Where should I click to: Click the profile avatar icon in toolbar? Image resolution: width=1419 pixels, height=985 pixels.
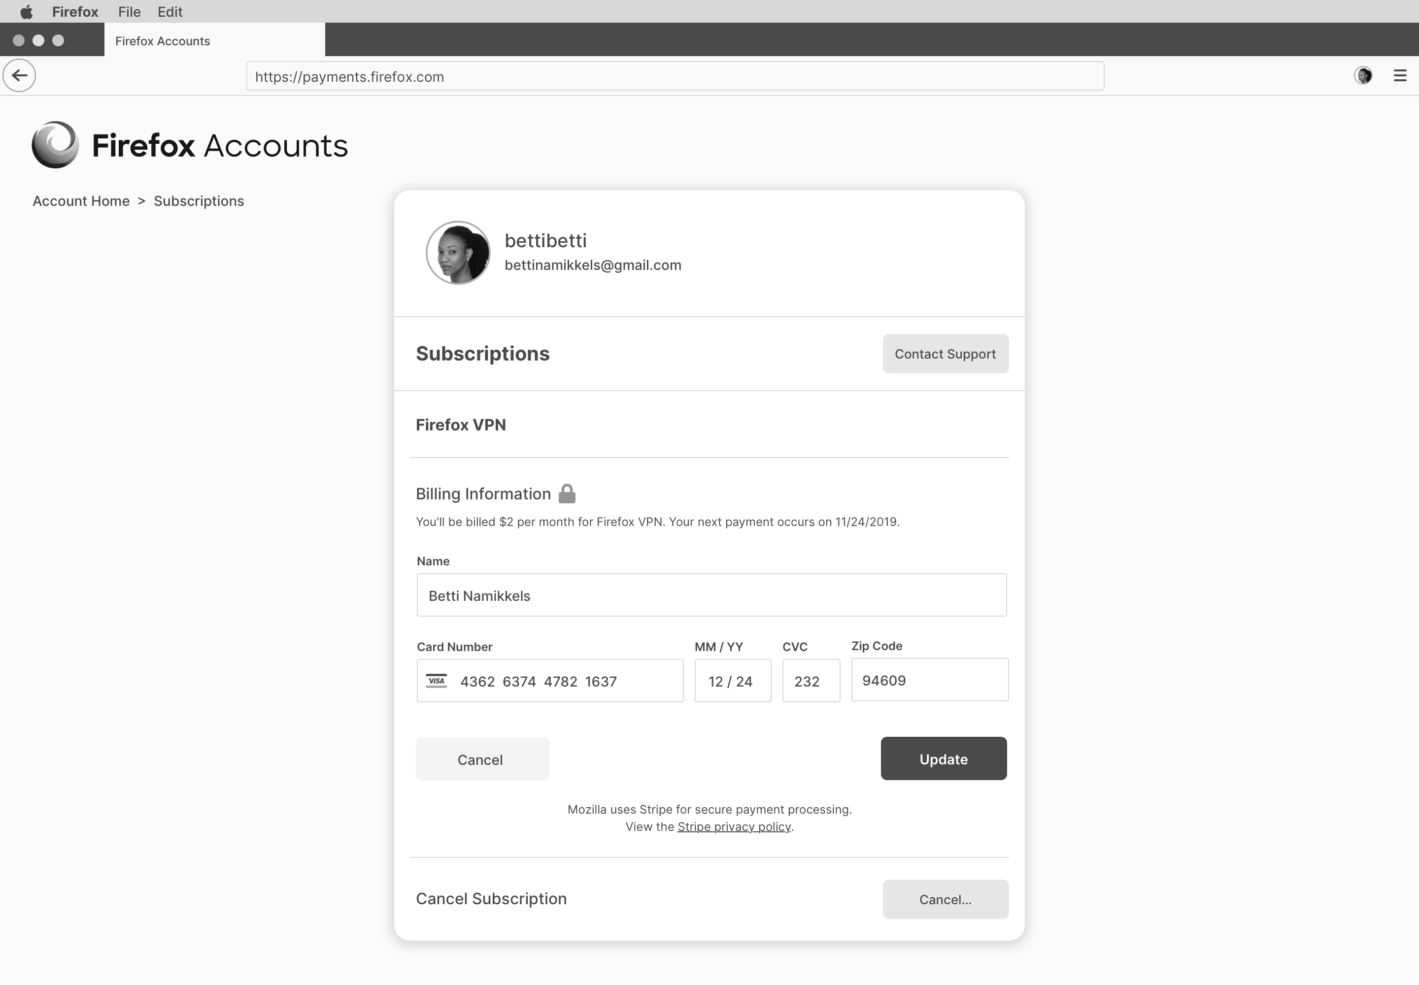pyautogui.click(x=1363, y=75)
